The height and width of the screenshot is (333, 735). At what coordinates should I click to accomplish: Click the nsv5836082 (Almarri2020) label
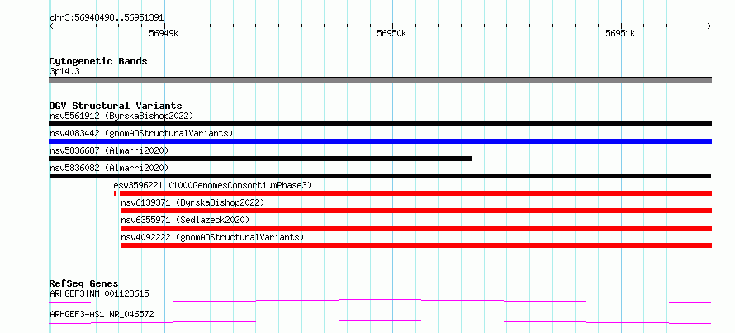(109, 168)
